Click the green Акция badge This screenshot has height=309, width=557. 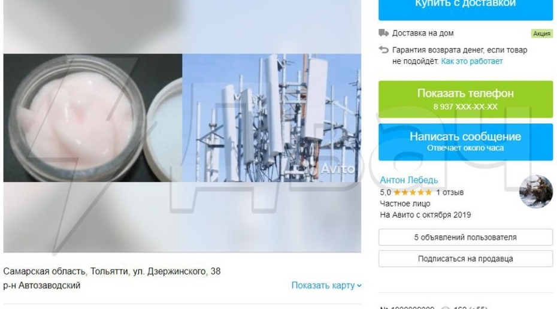[x=541, y=34]
